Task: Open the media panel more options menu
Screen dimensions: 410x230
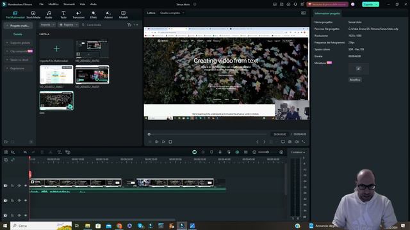Action: [136, 25]
